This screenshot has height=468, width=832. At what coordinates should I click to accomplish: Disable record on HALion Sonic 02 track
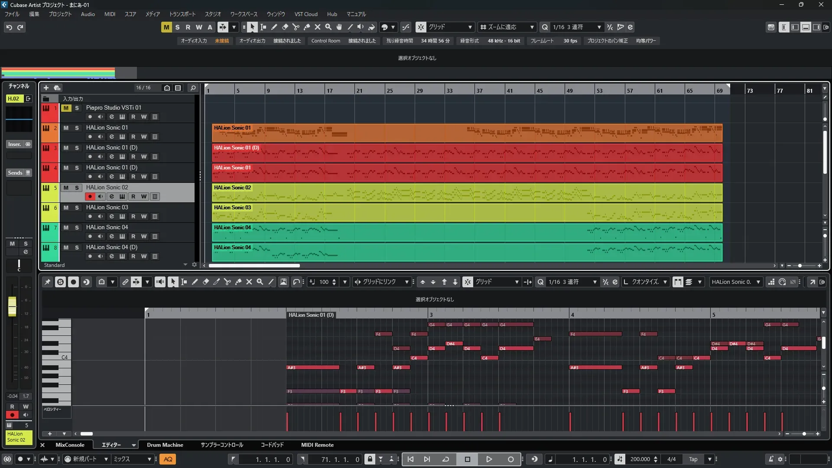[x=90, y=197]
